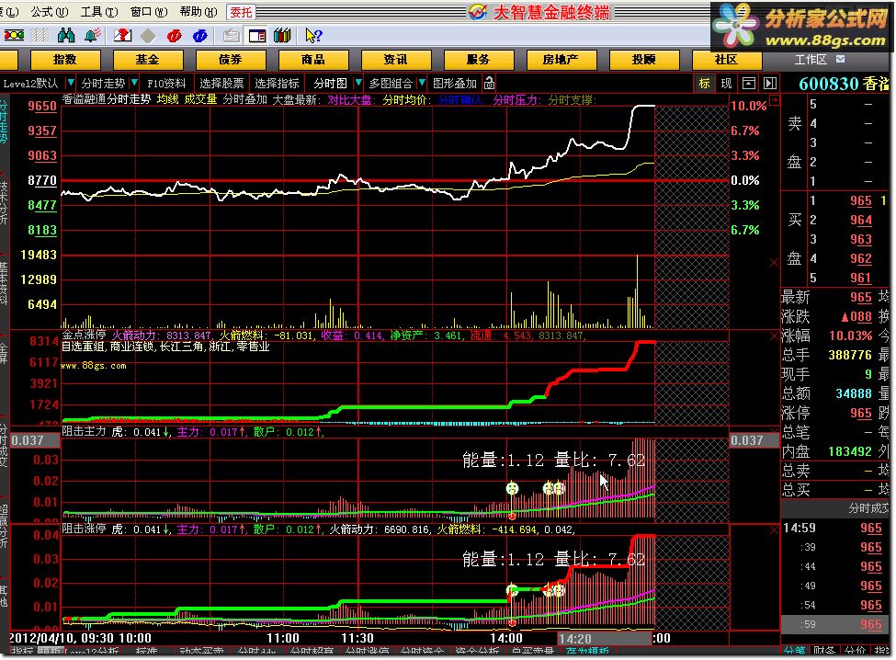Activate the context help cursor icon
896x660 pixels.
pyautogui.click(x=313, y=36)
